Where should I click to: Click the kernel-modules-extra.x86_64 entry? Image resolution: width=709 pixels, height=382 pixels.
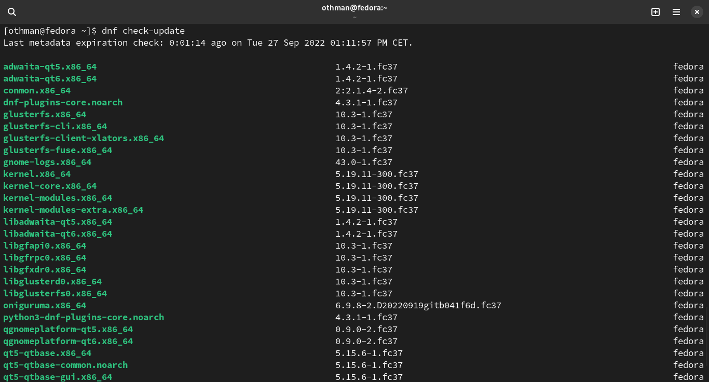[x=73, y=210]
